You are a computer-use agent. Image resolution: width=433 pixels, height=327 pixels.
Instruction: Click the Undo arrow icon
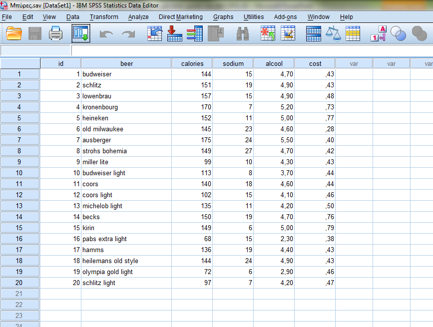click(106, 34)
